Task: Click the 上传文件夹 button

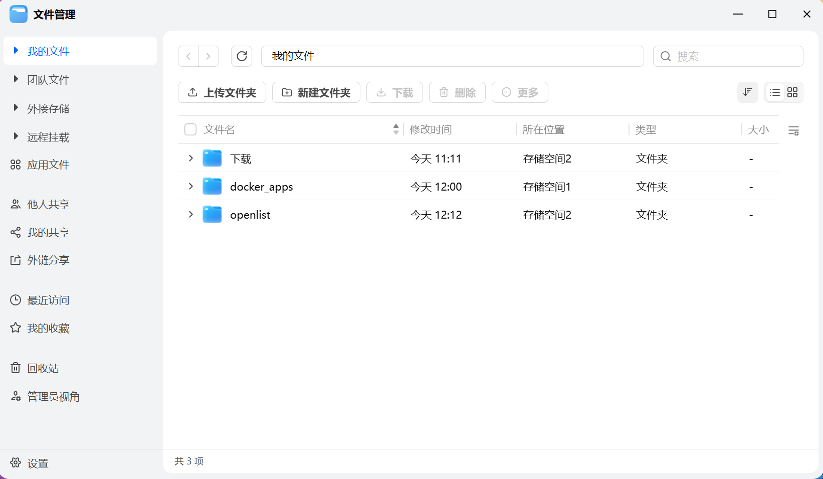Action: coord(222,92)
